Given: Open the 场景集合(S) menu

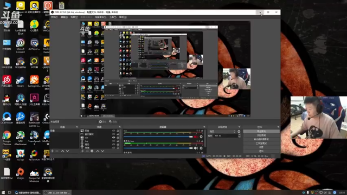Looking at the screenshot, I should click(101, 17).
